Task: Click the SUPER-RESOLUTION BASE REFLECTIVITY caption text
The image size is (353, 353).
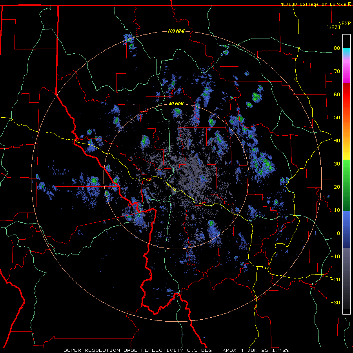Action: pos(124,350)
